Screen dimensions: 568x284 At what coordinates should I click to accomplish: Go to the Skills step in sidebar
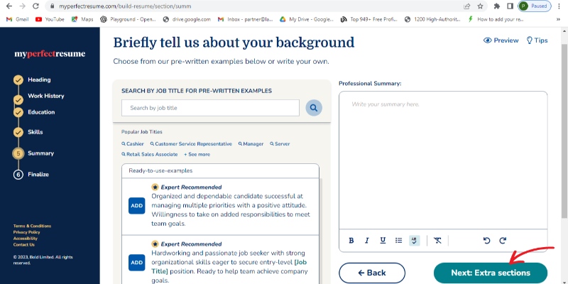click(35, 132)
